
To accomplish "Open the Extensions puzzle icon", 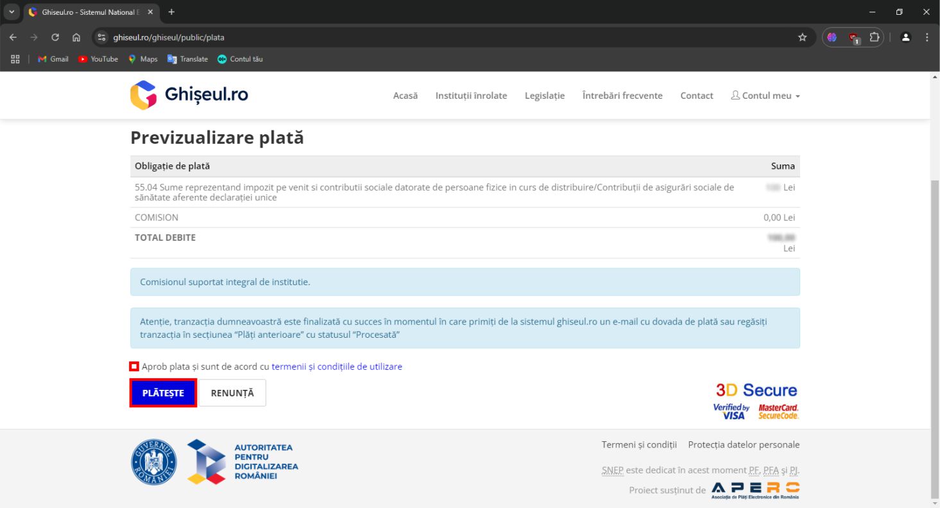I will (x=874, y=37).
